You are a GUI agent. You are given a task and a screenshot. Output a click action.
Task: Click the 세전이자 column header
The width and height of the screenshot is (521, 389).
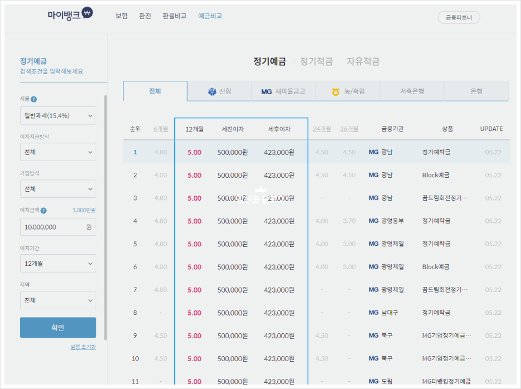point(233,129)
